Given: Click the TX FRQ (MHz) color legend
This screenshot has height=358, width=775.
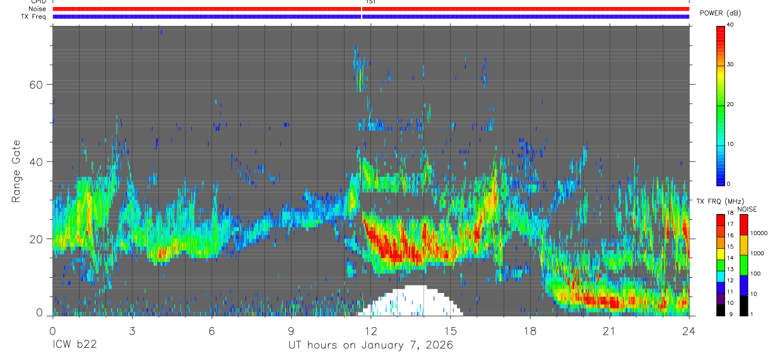Looking at the screenshot, I should coord(720,265).
